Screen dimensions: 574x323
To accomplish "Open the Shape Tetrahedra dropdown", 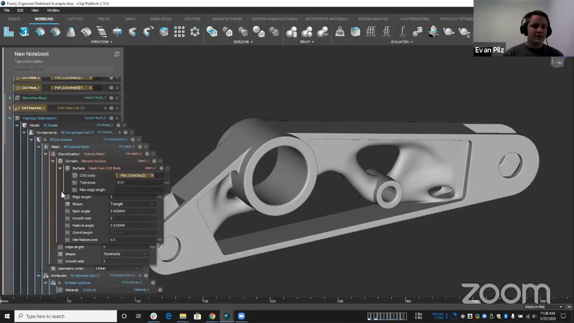I will [x=125, y=254].
